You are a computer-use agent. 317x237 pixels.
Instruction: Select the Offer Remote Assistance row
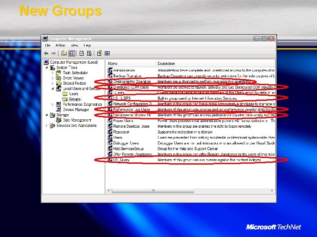click(x=191, y=154)
